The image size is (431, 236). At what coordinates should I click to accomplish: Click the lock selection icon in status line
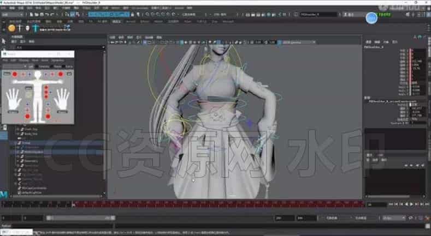[132, 15]
